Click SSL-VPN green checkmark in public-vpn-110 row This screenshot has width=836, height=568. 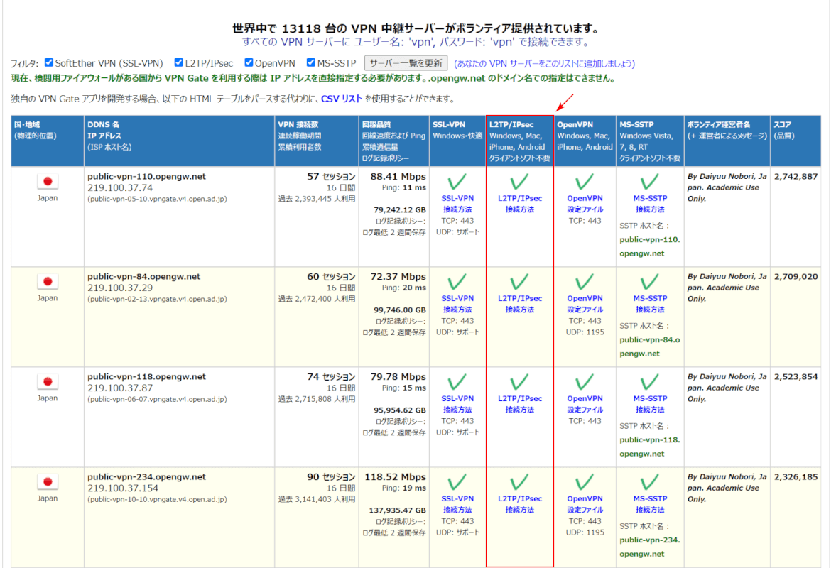coord(458,182)
